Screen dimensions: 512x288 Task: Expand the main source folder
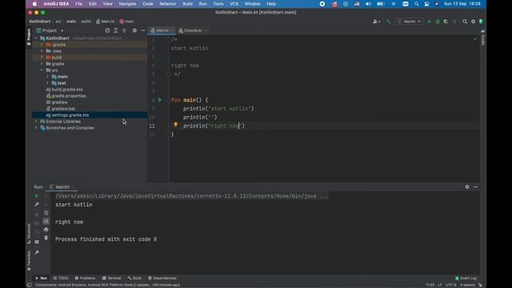(x=48, y=77)
